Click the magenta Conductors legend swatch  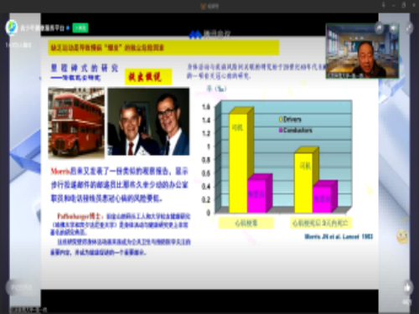[281, 131]
